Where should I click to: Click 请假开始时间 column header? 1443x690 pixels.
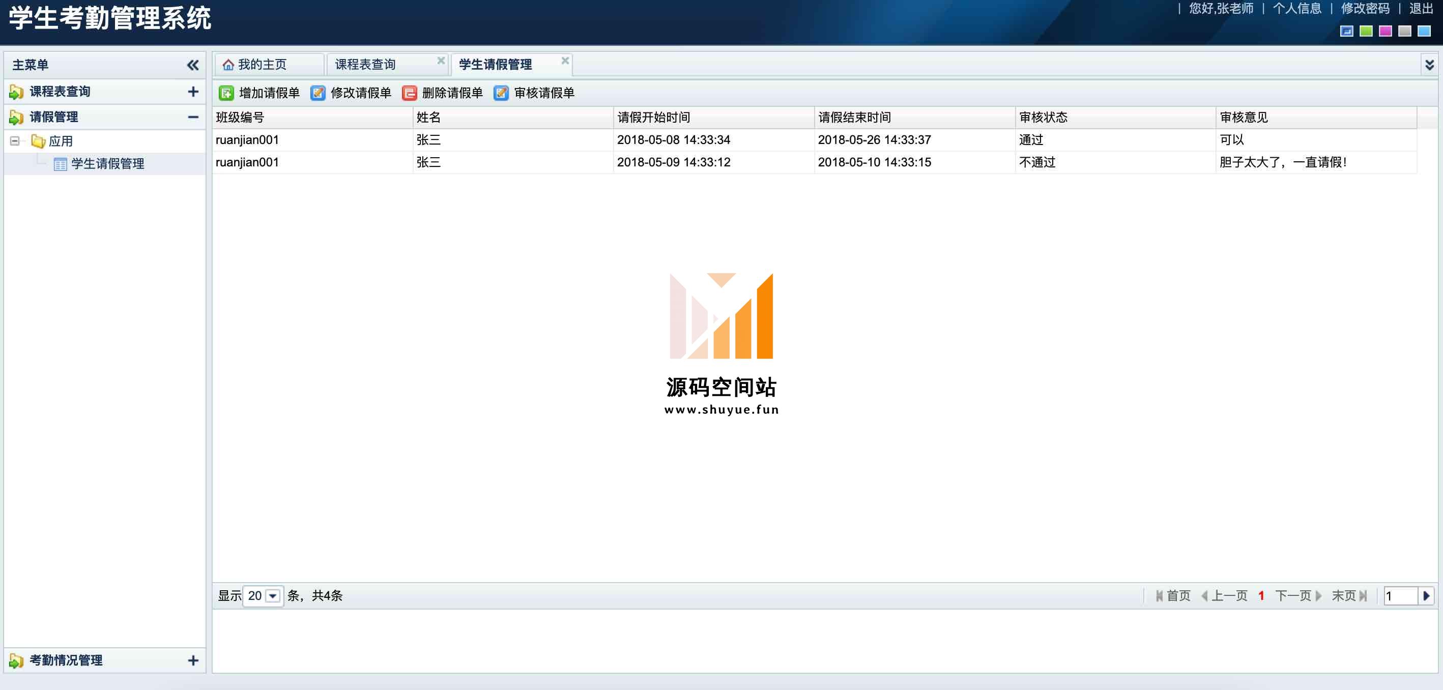click(714, 118)
